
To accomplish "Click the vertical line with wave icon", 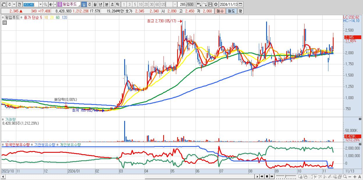I will pos(325,177).
